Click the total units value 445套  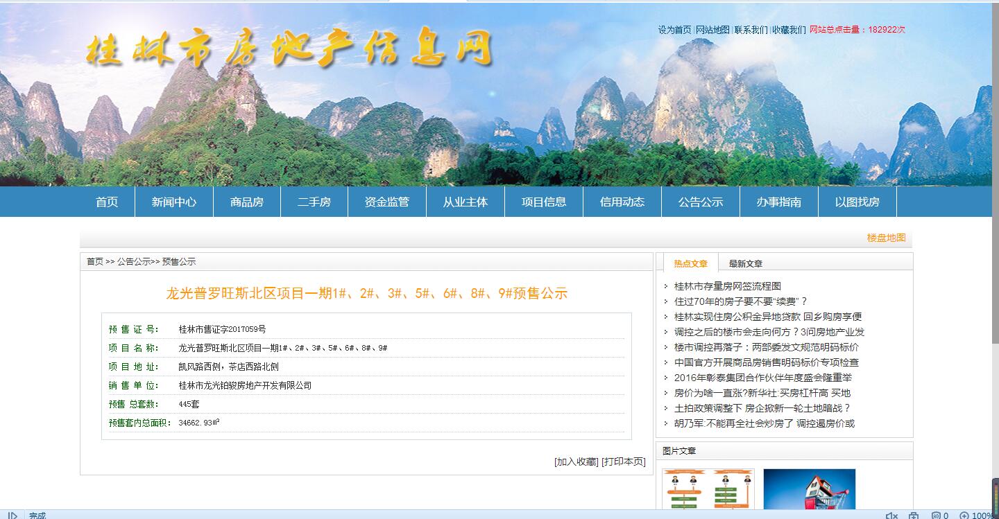pos(189,404)
